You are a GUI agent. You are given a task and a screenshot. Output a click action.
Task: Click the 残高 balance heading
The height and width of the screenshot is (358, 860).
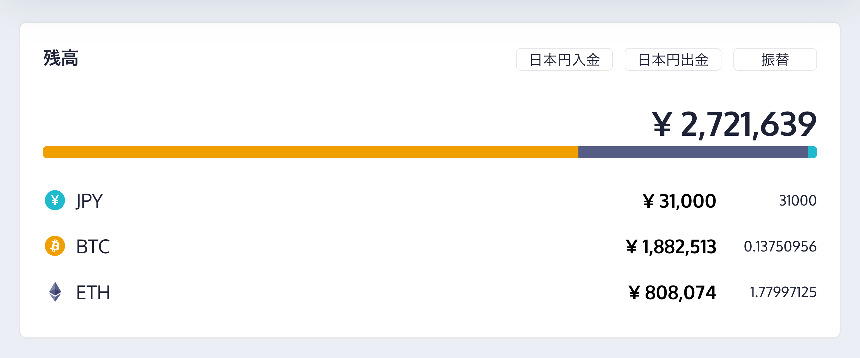point(61,58)
